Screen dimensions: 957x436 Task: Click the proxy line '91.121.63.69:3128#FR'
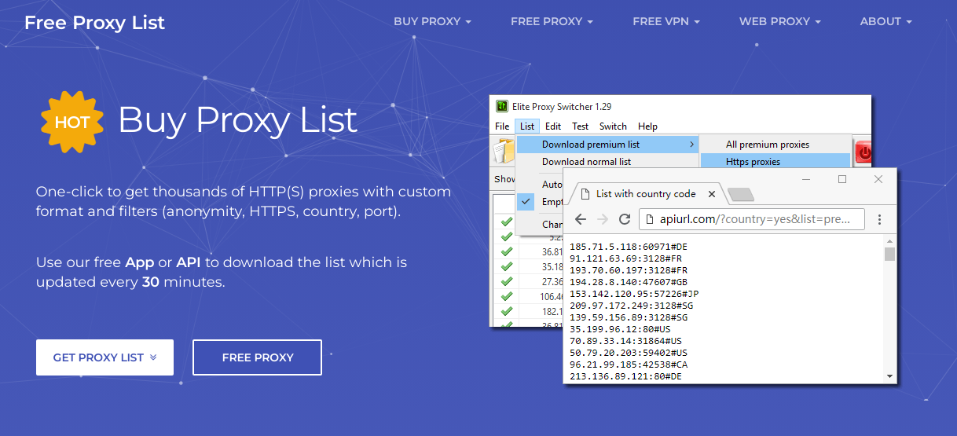625,258
